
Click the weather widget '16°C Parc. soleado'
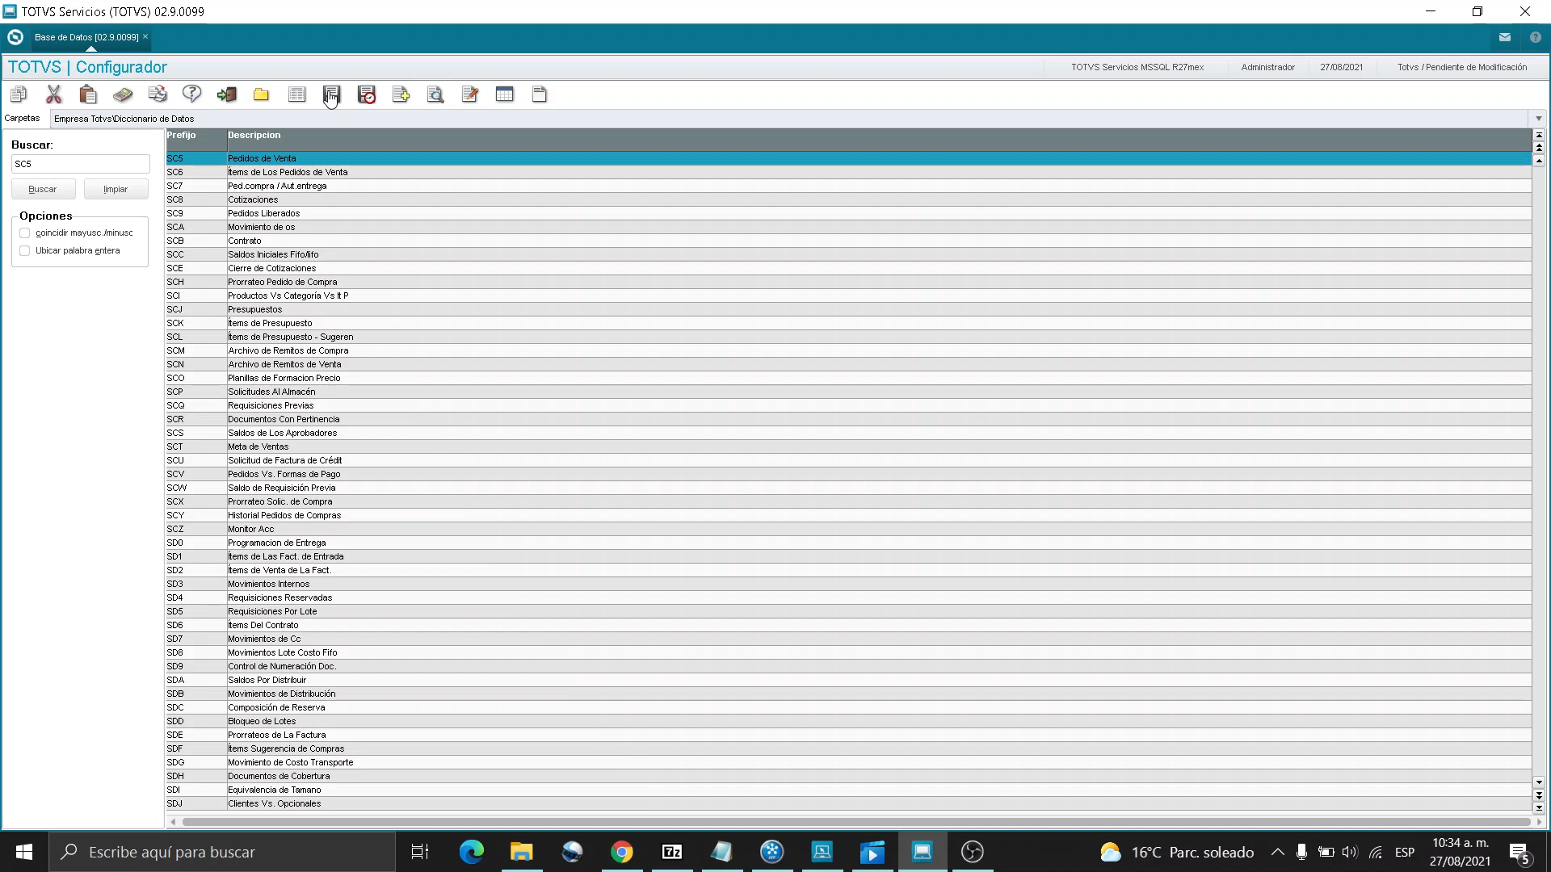[x=1177, y=852]
